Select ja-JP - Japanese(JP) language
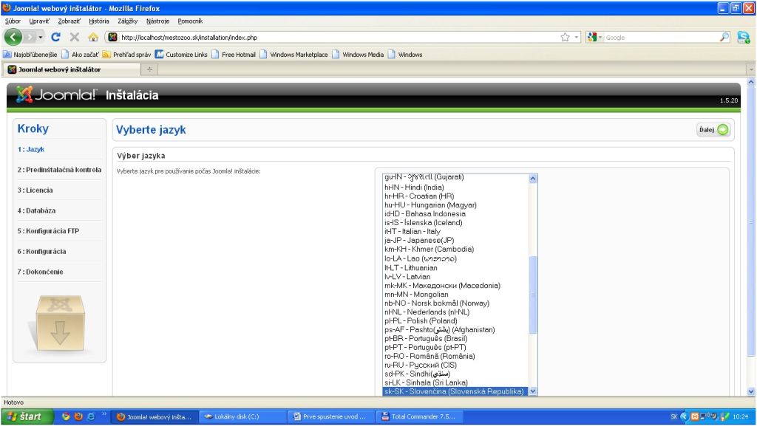Viewport: 757px width, 426px height. [x=455, y=240]
